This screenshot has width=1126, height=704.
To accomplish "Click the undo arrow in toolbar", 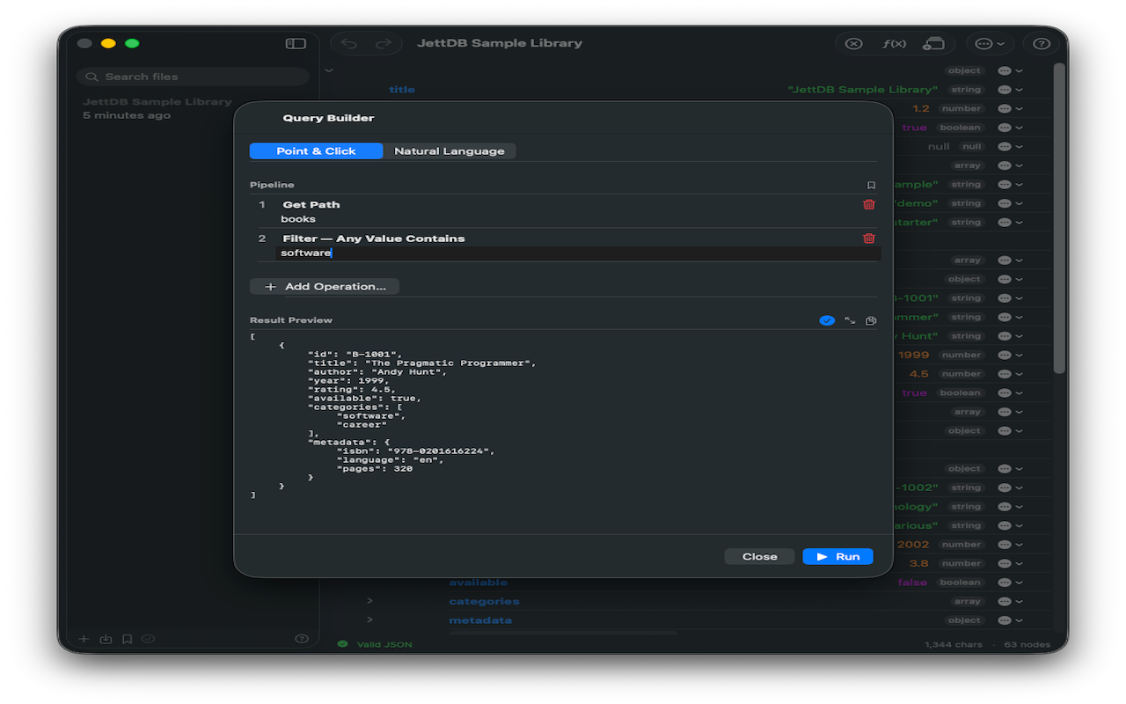I will coord(349,43).
